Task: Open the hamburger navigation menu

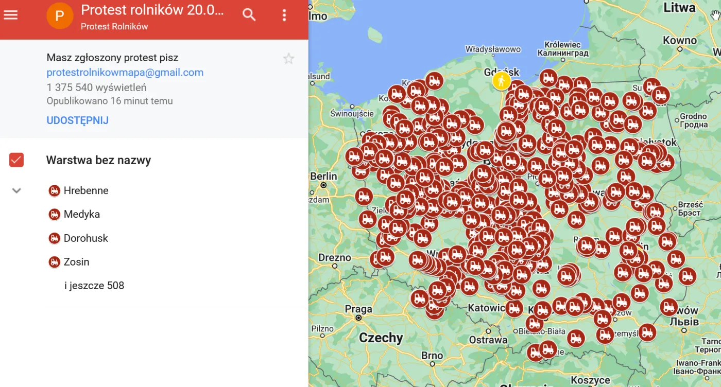Action: click(11, 14)
